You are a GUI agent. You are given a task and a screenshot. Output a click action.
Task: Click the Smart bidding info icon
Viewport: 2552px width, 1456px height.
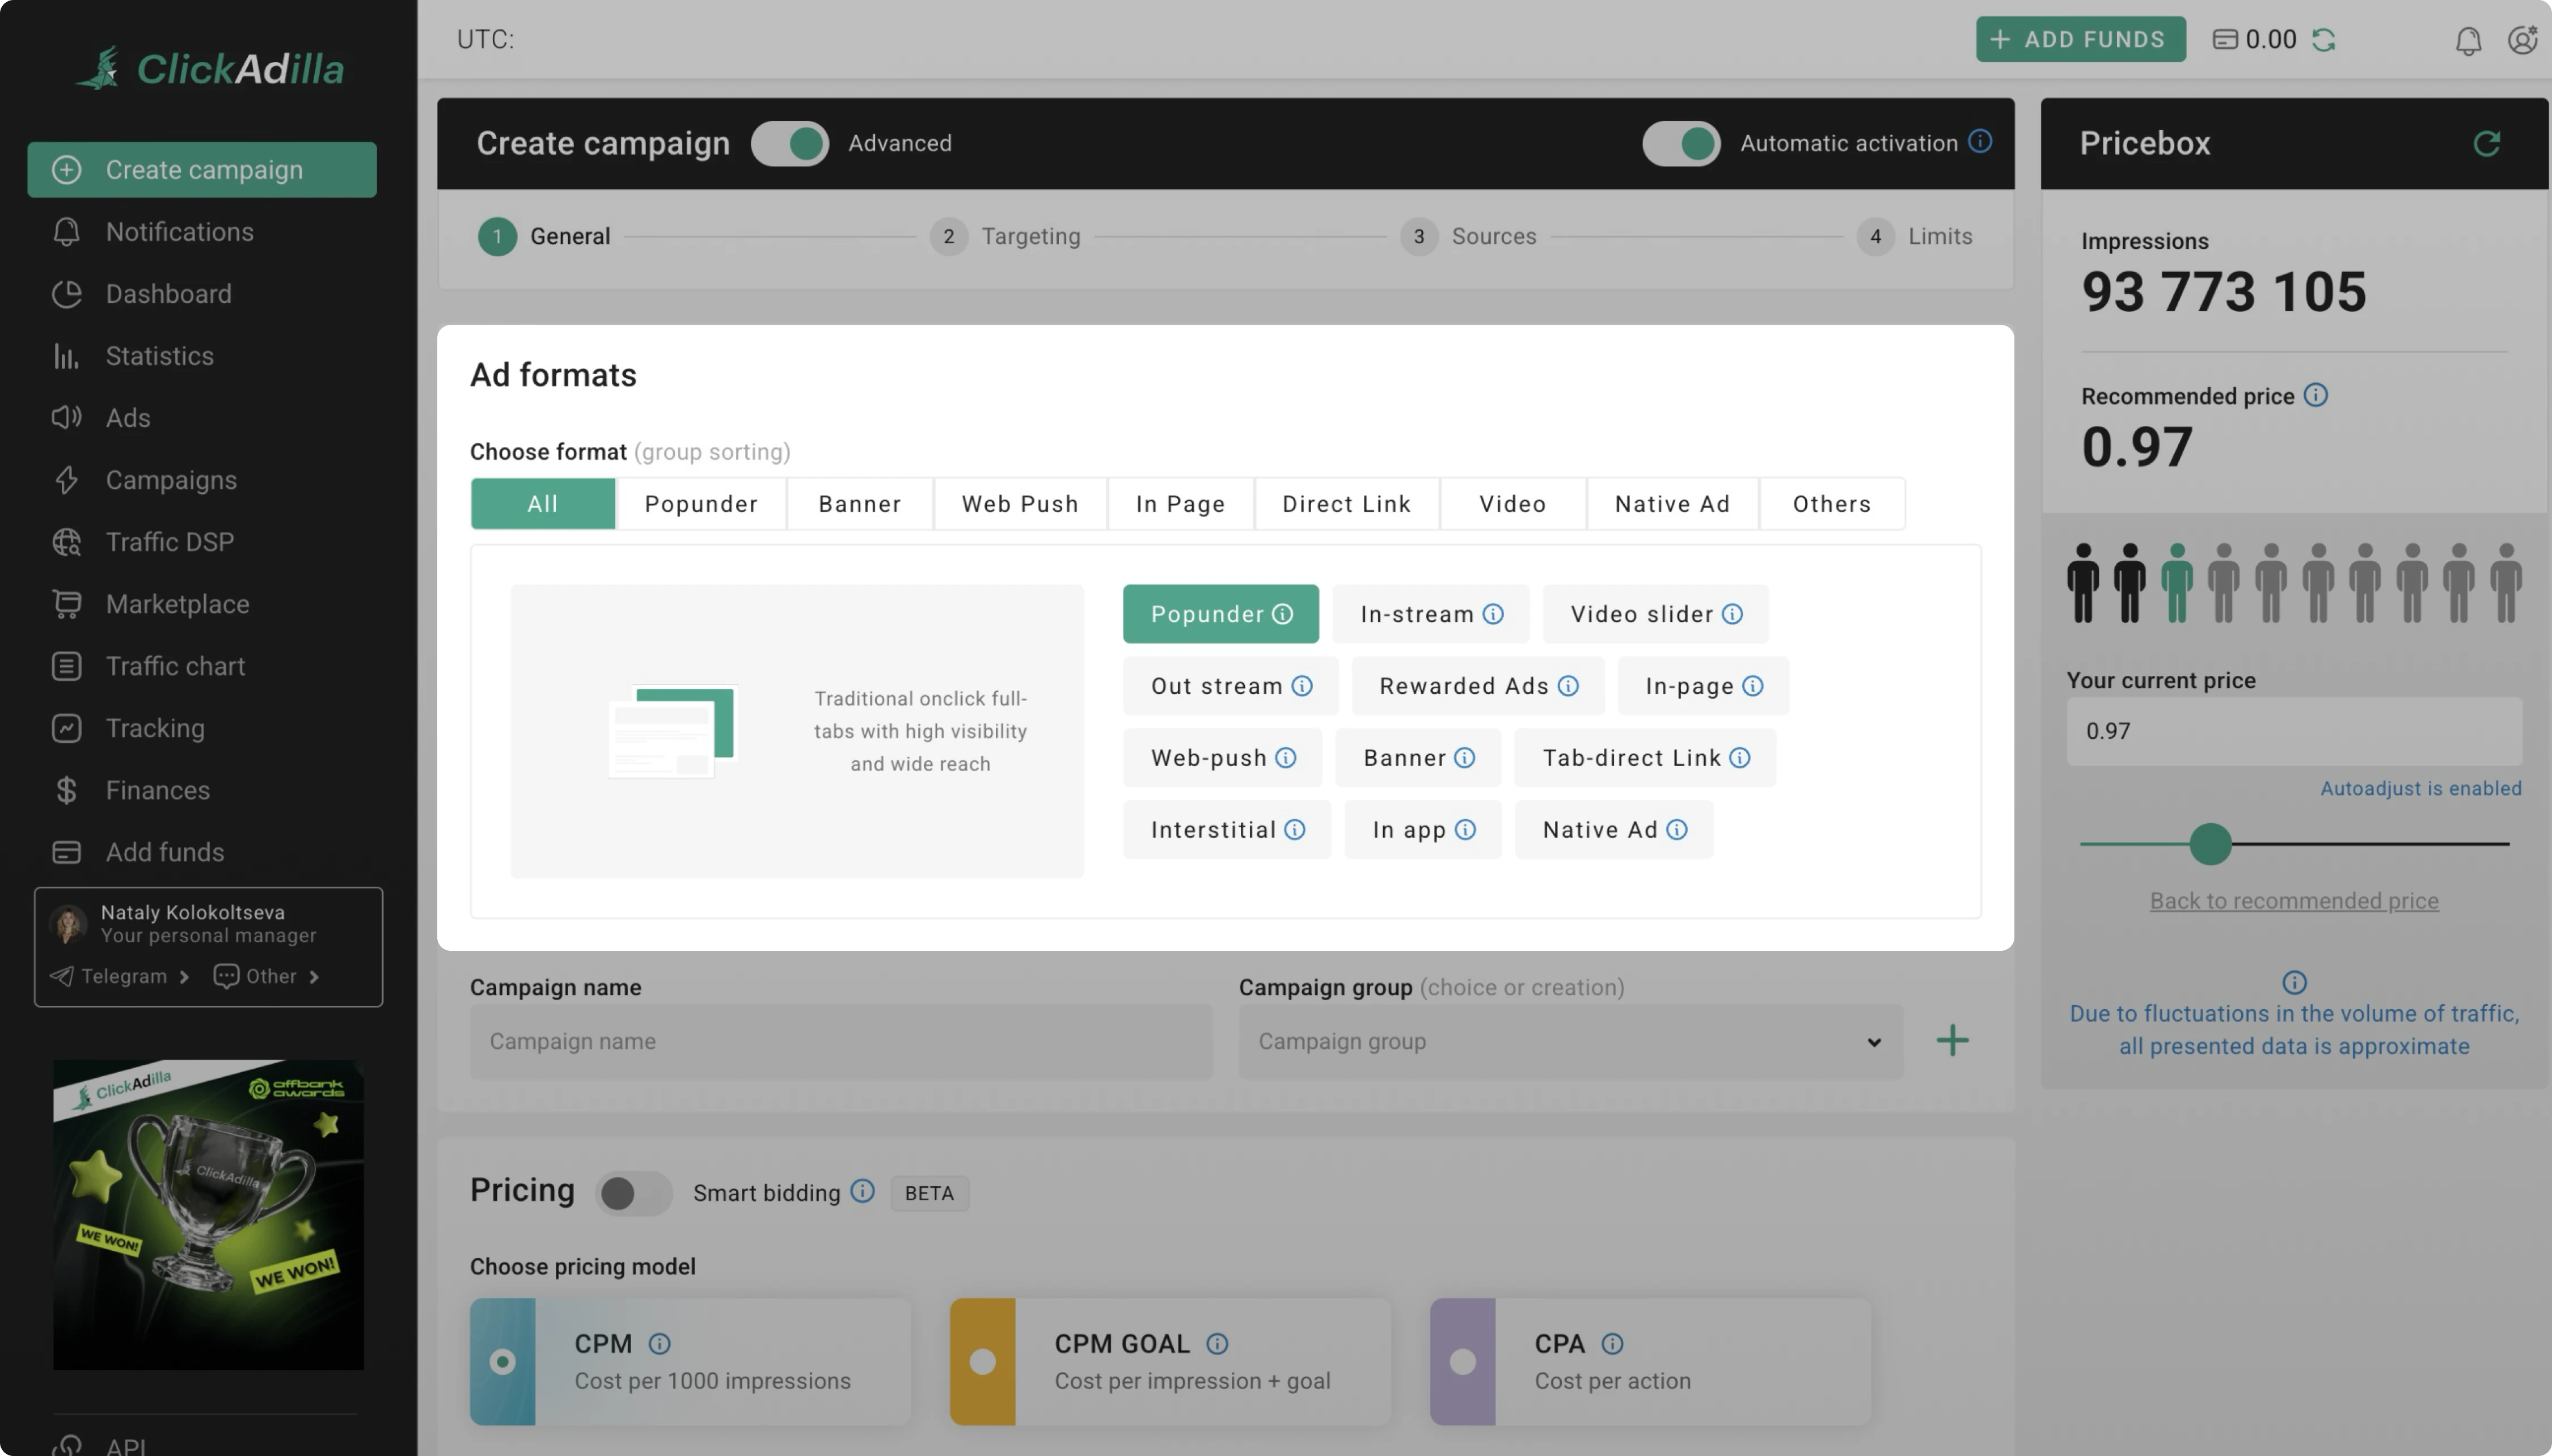click(862, 1191)
